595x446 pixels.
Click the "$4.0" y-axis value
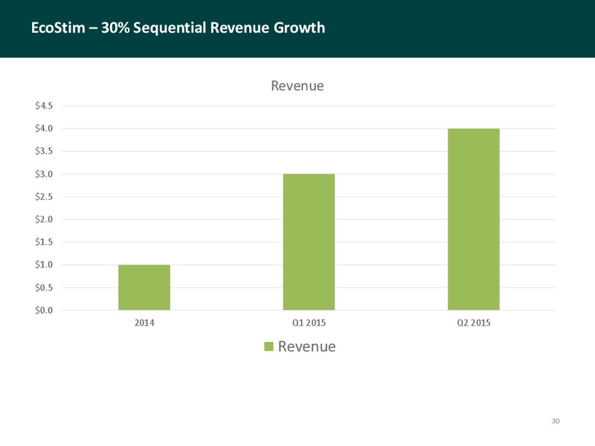coord(44,129)
